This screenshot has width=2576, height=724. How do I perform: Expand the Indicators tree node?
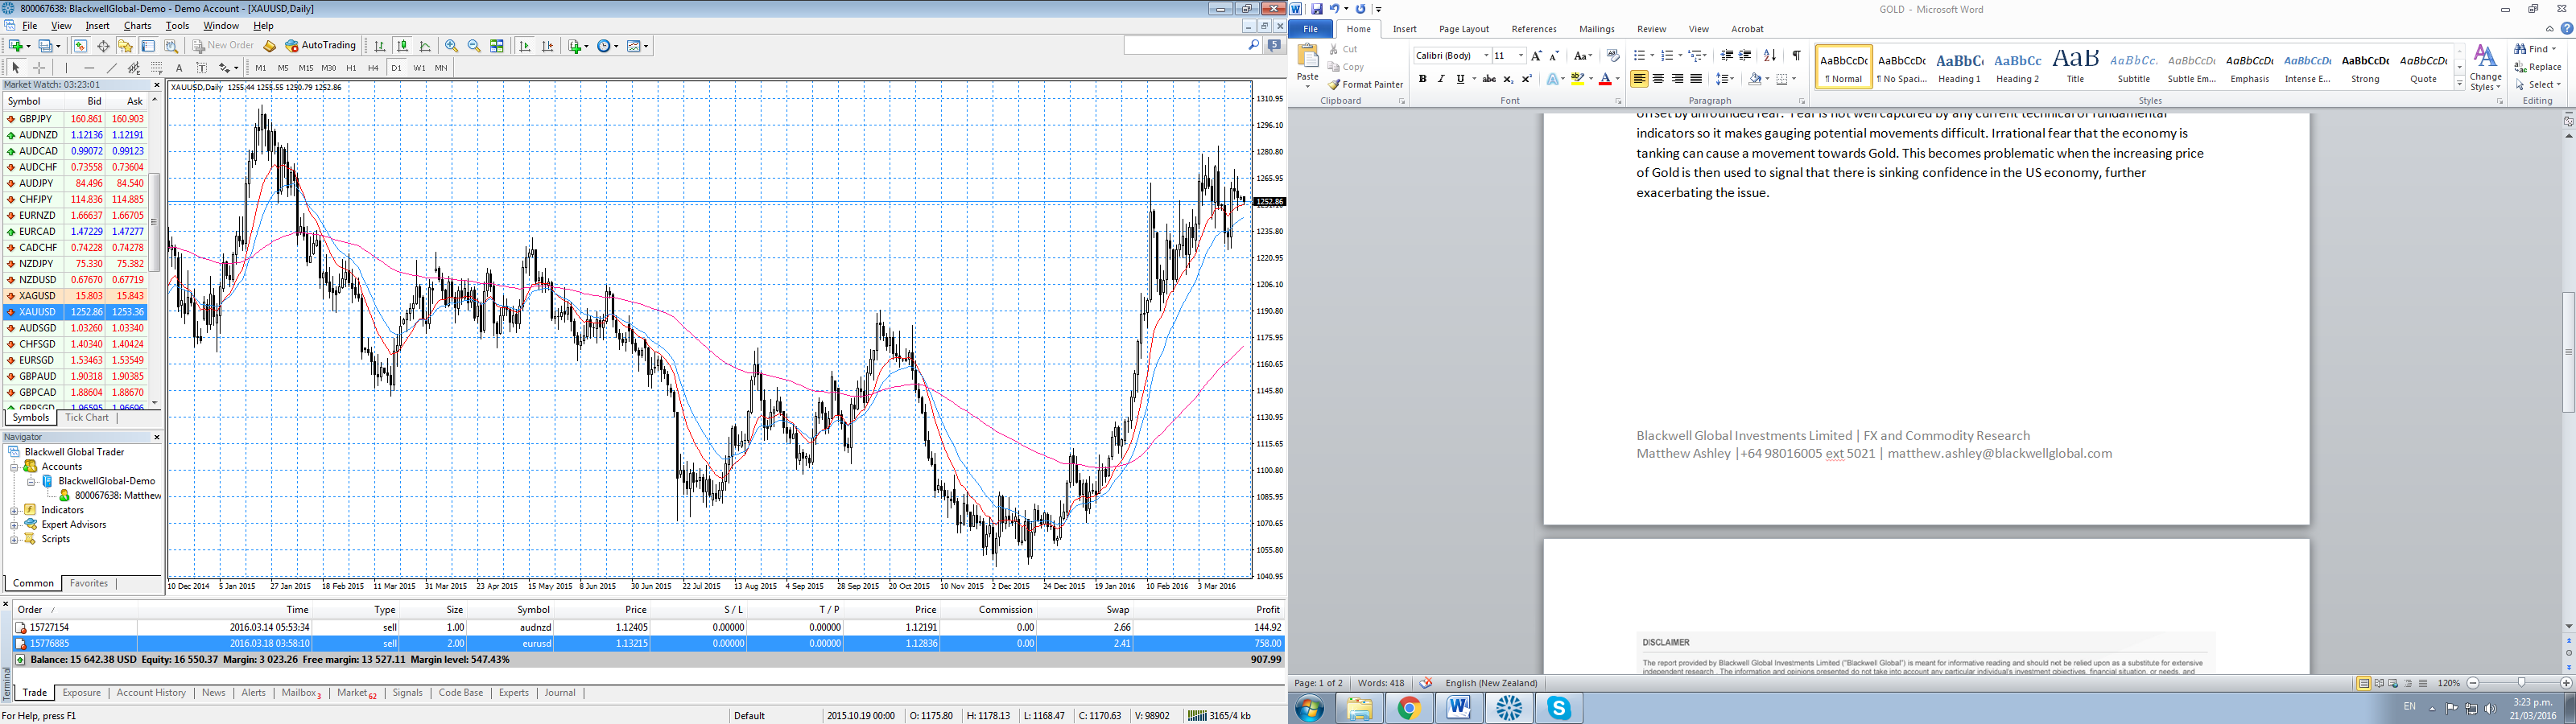(x=15, y=510)
